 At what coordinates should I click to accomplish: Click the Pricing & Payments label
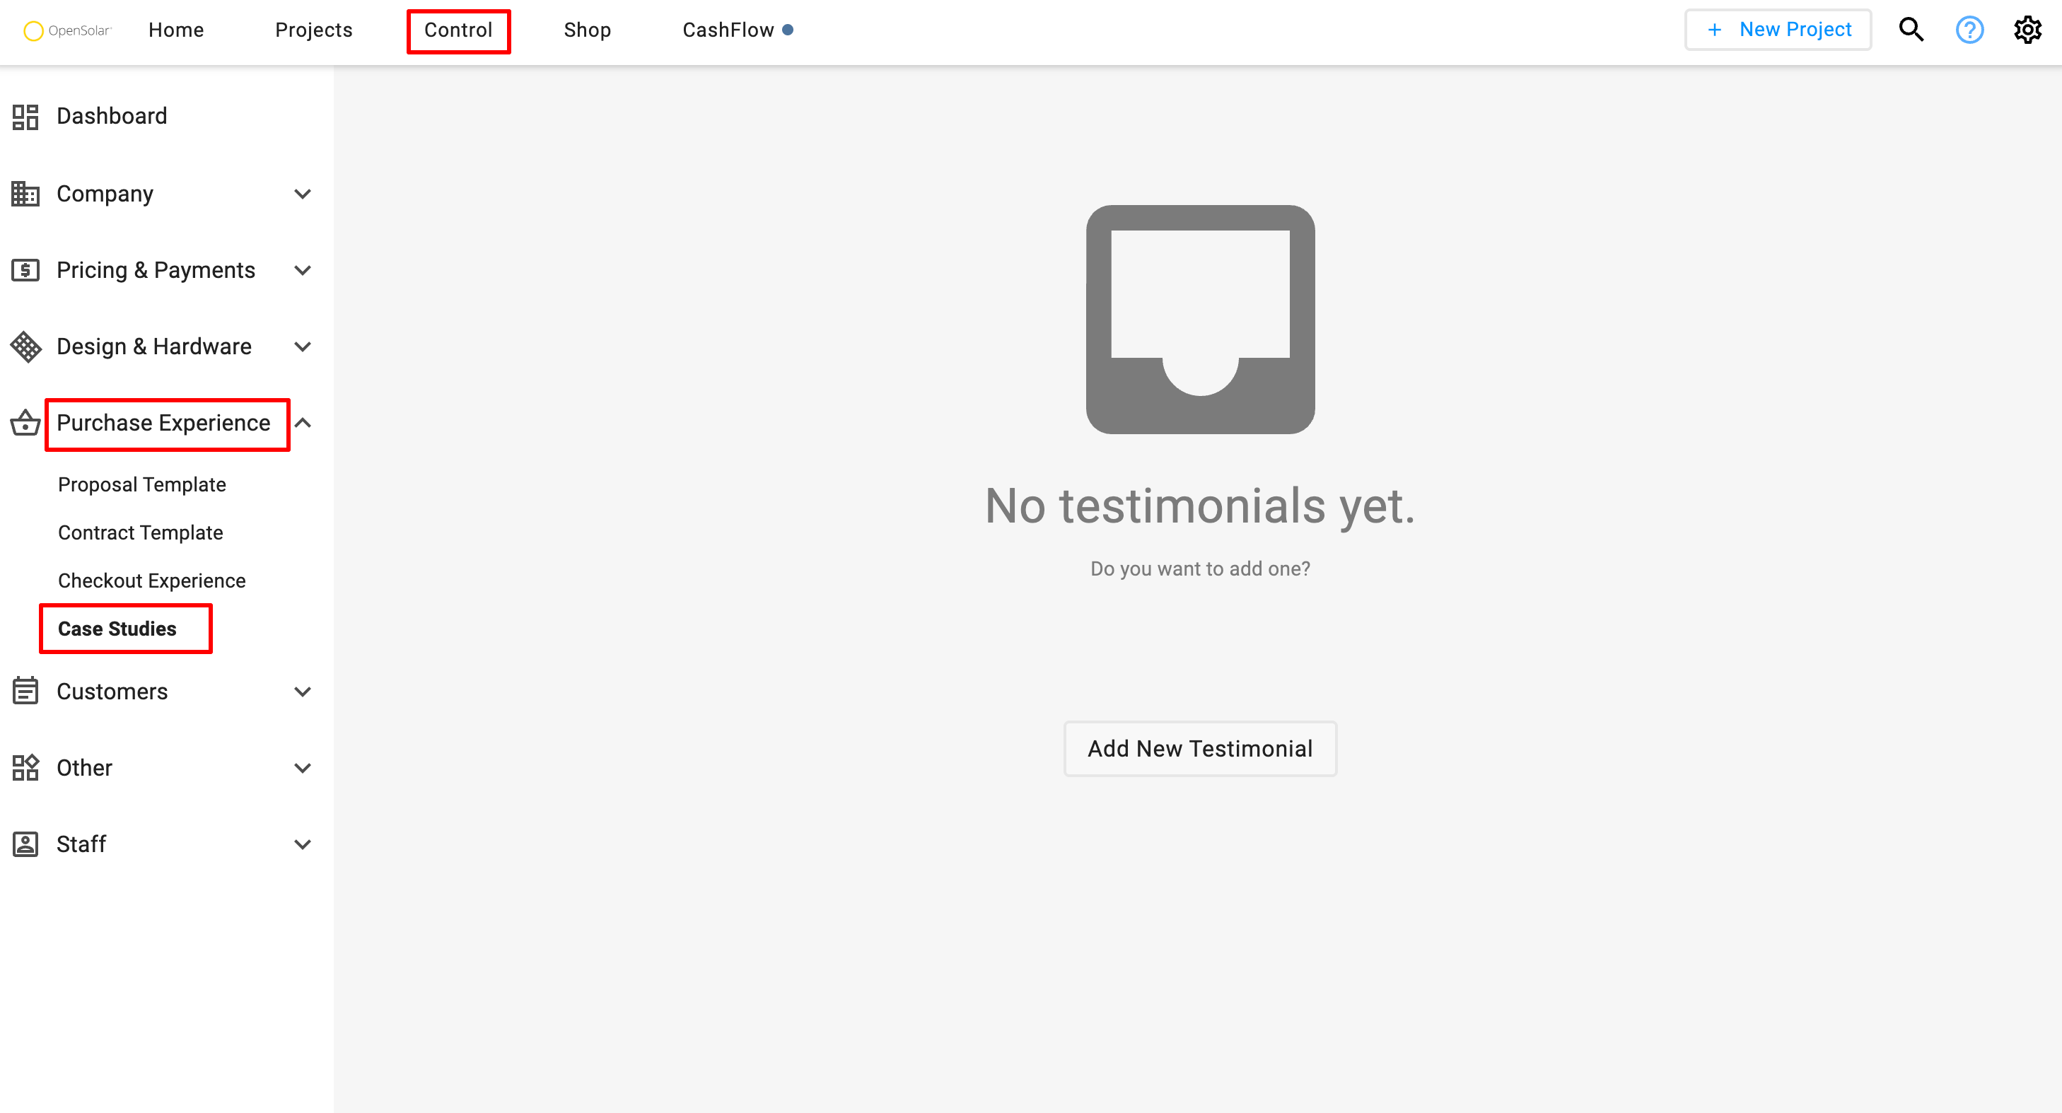point(156,270)
